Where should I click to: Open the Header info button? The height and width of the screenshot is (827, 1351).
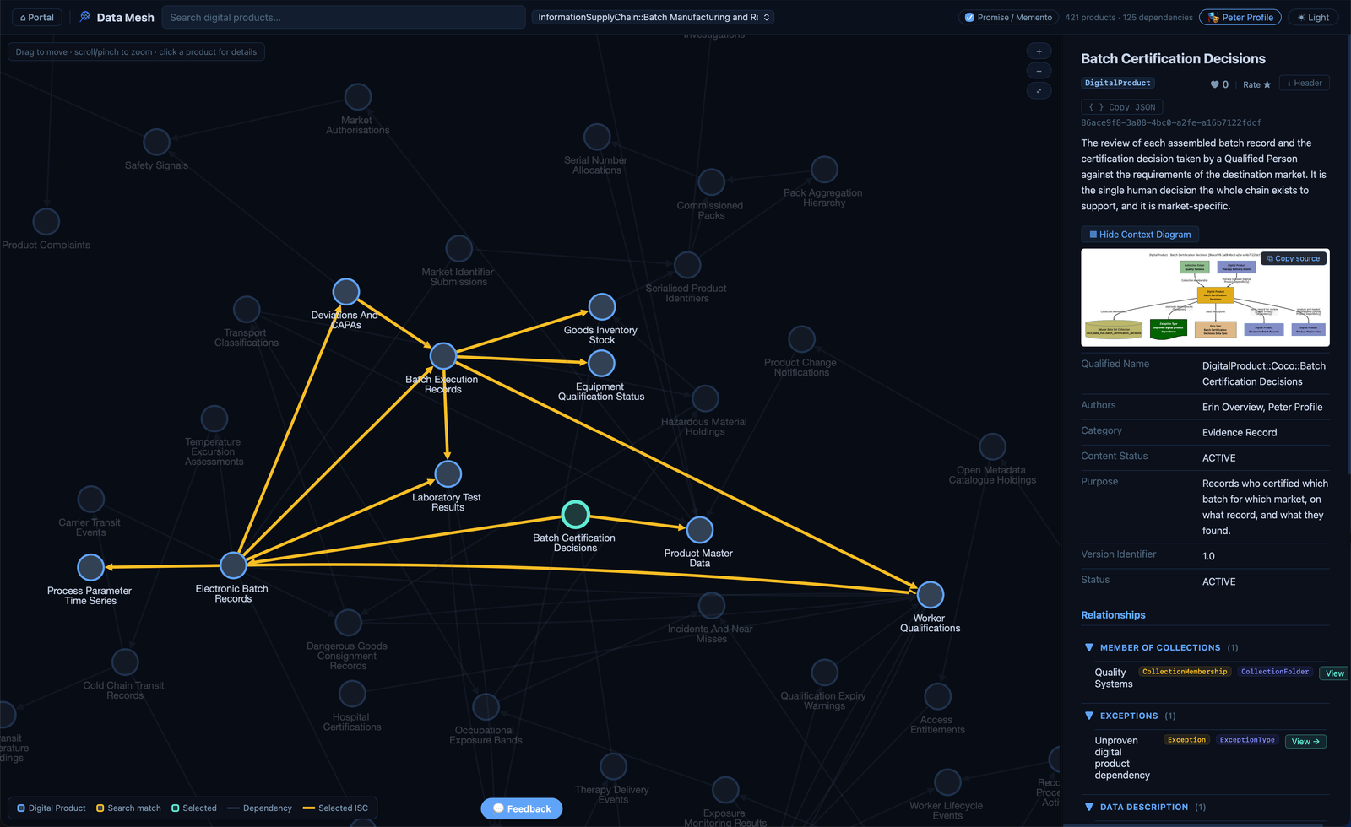pos(1305,83)
